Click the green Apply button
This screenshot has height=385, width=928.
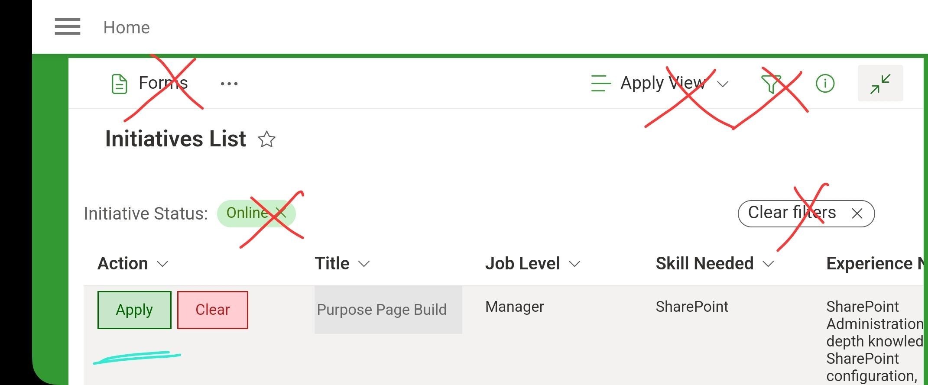coord(134,310)
